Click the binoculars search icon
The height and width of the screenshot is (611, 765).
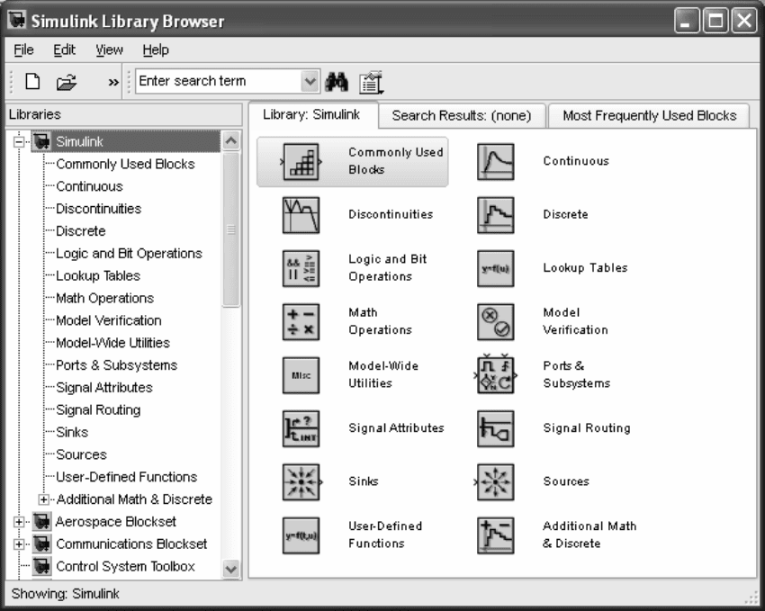tap(337, 81)
